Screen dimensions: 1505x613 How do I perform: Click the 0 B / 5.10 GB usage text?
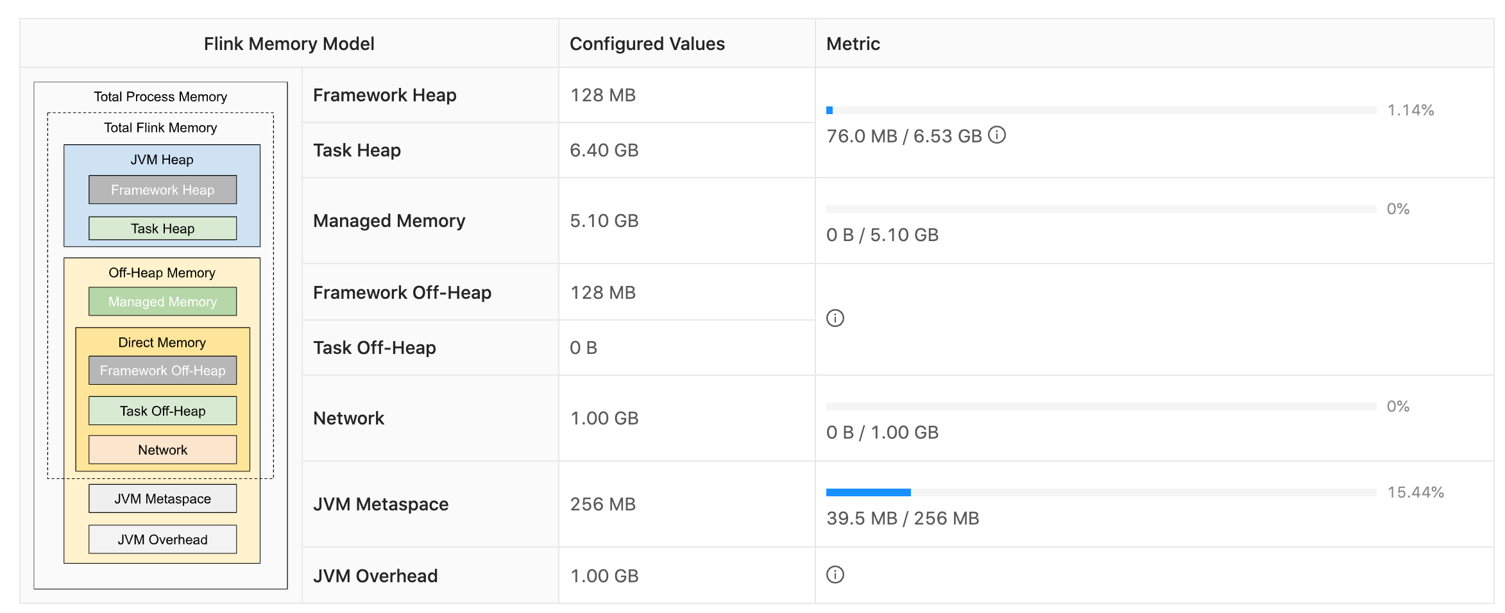pyautogui.click(x=882, y=235)
